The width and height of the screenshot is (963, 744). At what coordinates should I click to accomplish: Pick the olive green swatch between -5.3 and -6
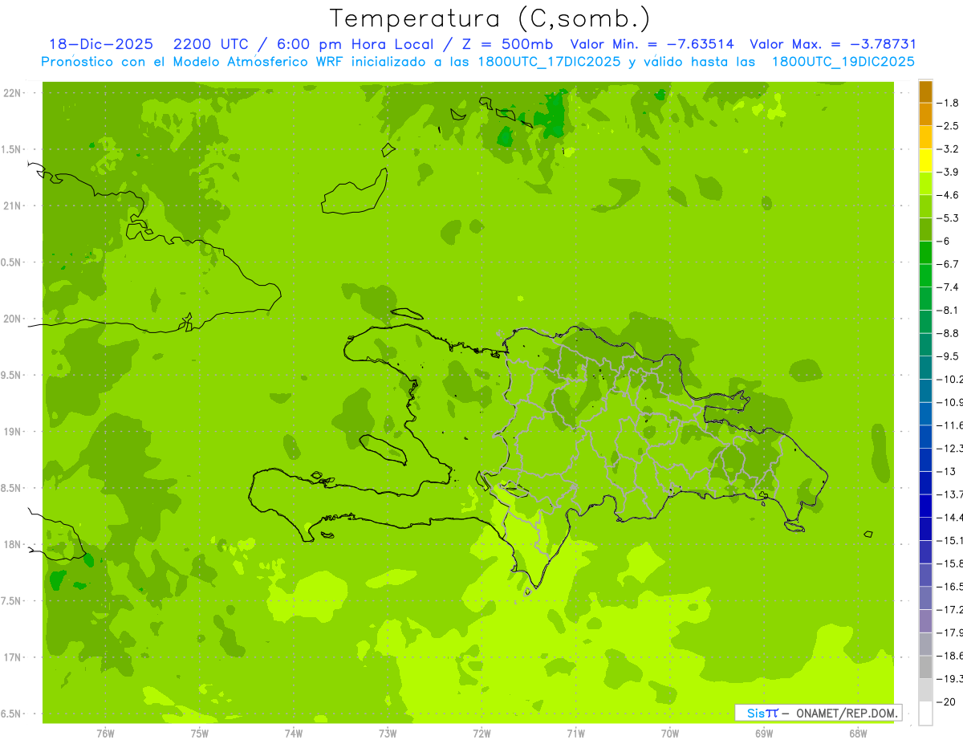tap(925, 230)
